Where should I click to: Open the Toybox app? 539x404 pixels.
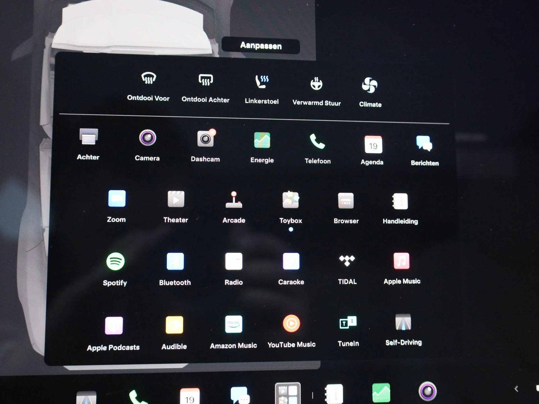point(291,208)
